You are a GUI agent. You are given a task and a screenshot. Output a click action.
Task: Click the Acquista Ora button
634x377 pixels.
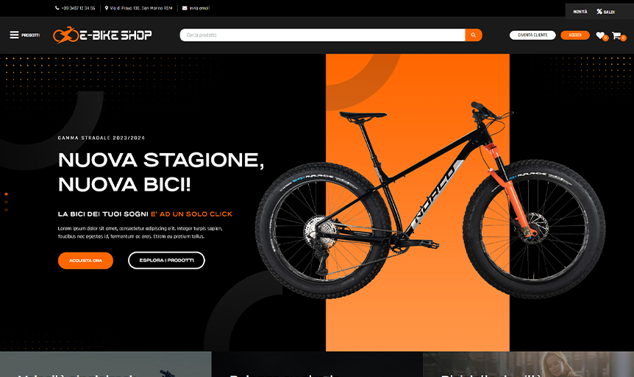click(x=85, y=261)
